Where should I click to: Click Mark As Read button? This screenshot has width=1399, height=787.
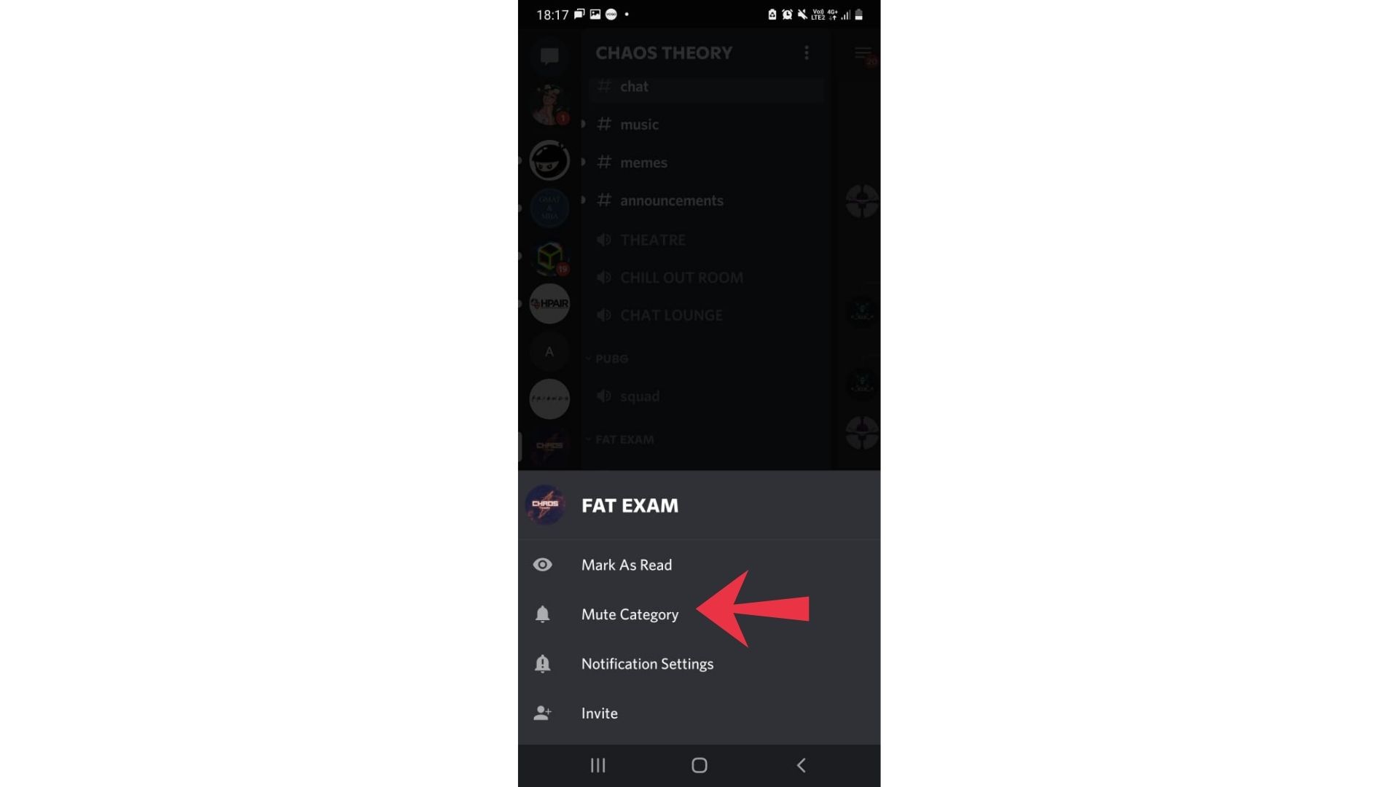[x=627, y=564]
